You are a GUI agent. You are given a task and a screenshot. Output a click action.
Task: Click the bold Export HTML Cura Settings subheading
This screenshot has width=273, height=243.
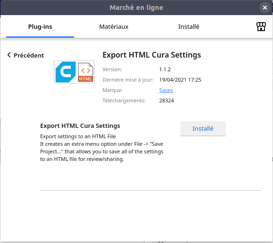80,126
